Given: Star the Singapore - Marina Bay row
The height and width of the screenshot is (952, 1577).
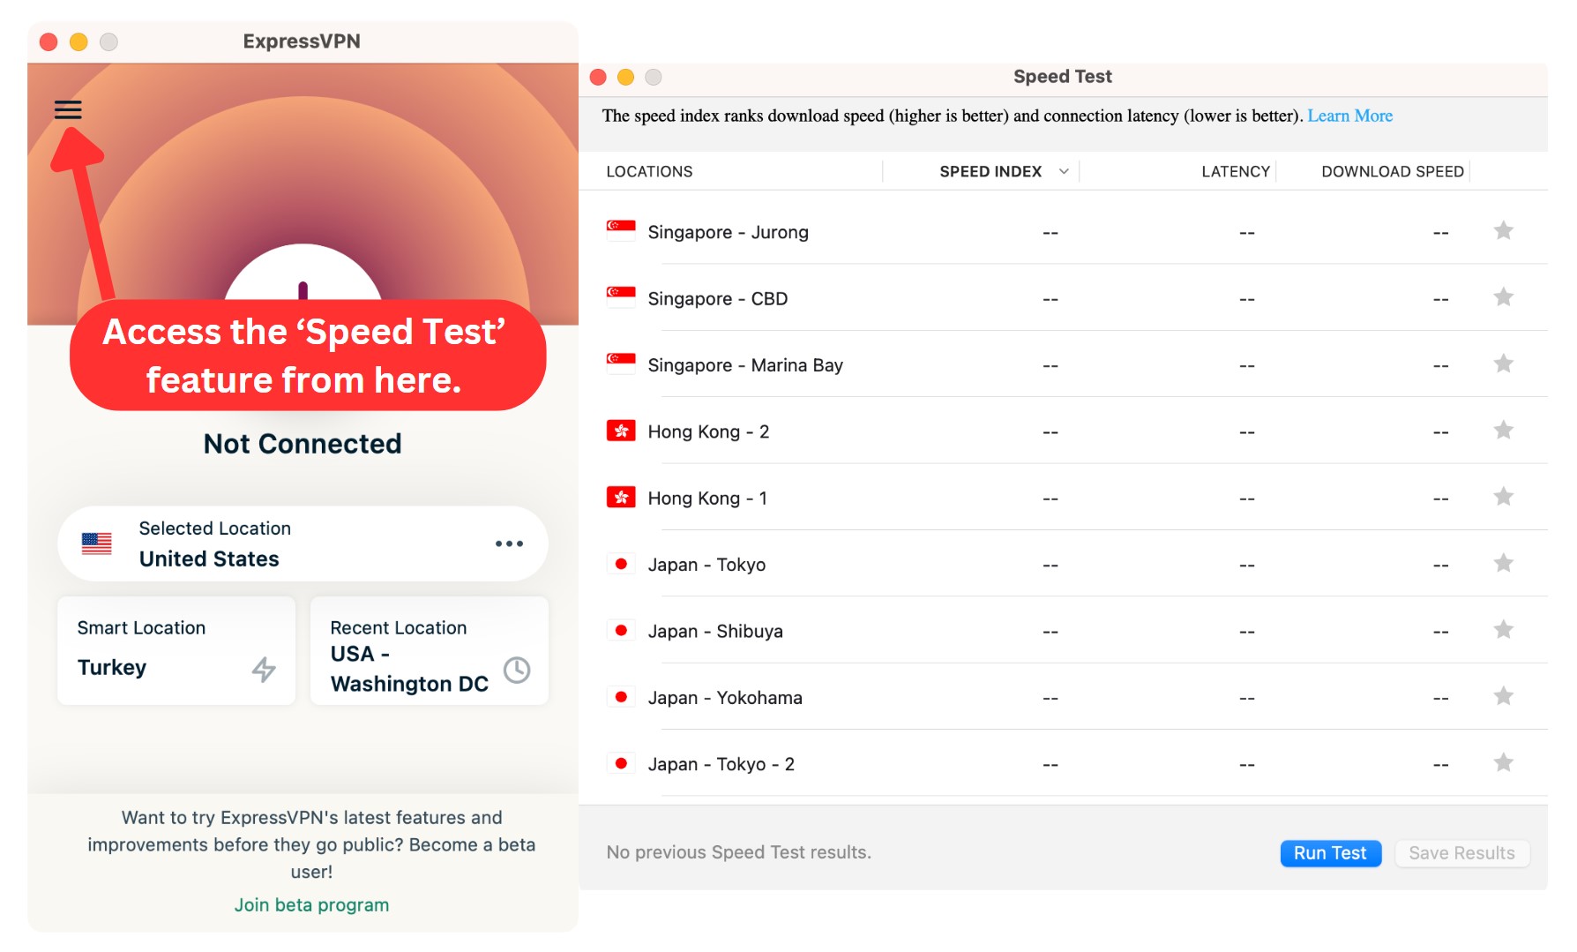Looking at the screenshot, I should [1504, 364].
